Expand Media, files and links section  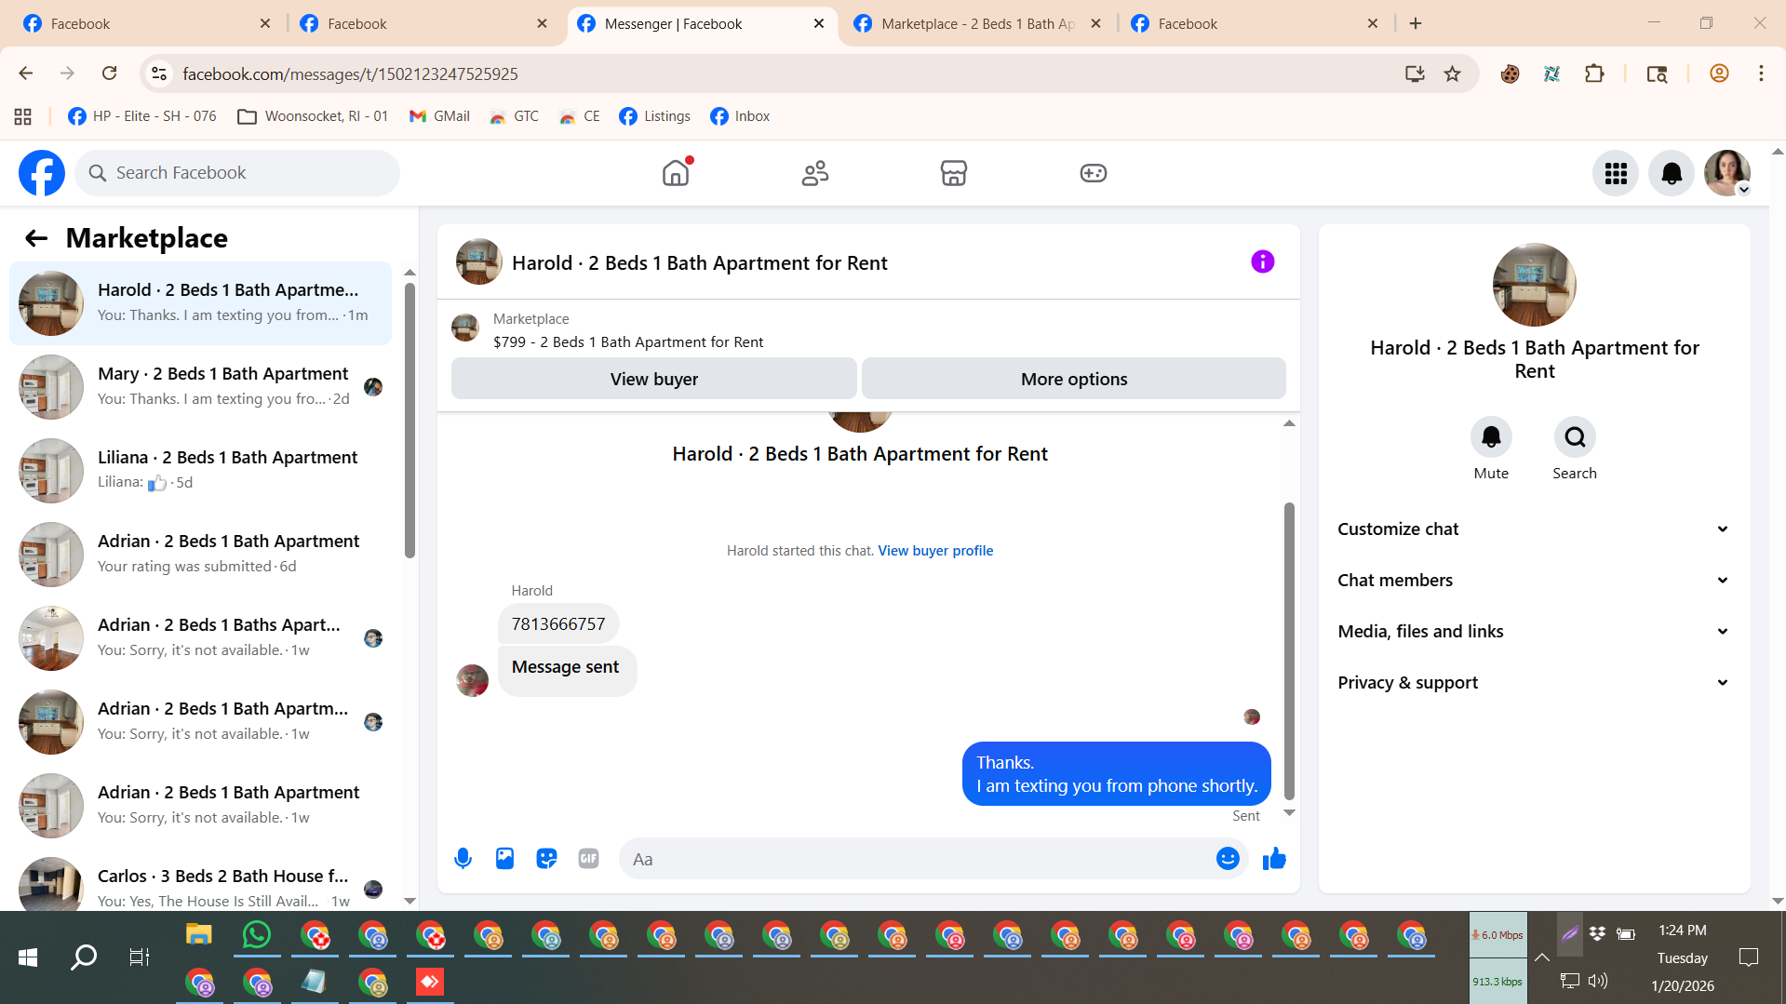pos(1534,632)
